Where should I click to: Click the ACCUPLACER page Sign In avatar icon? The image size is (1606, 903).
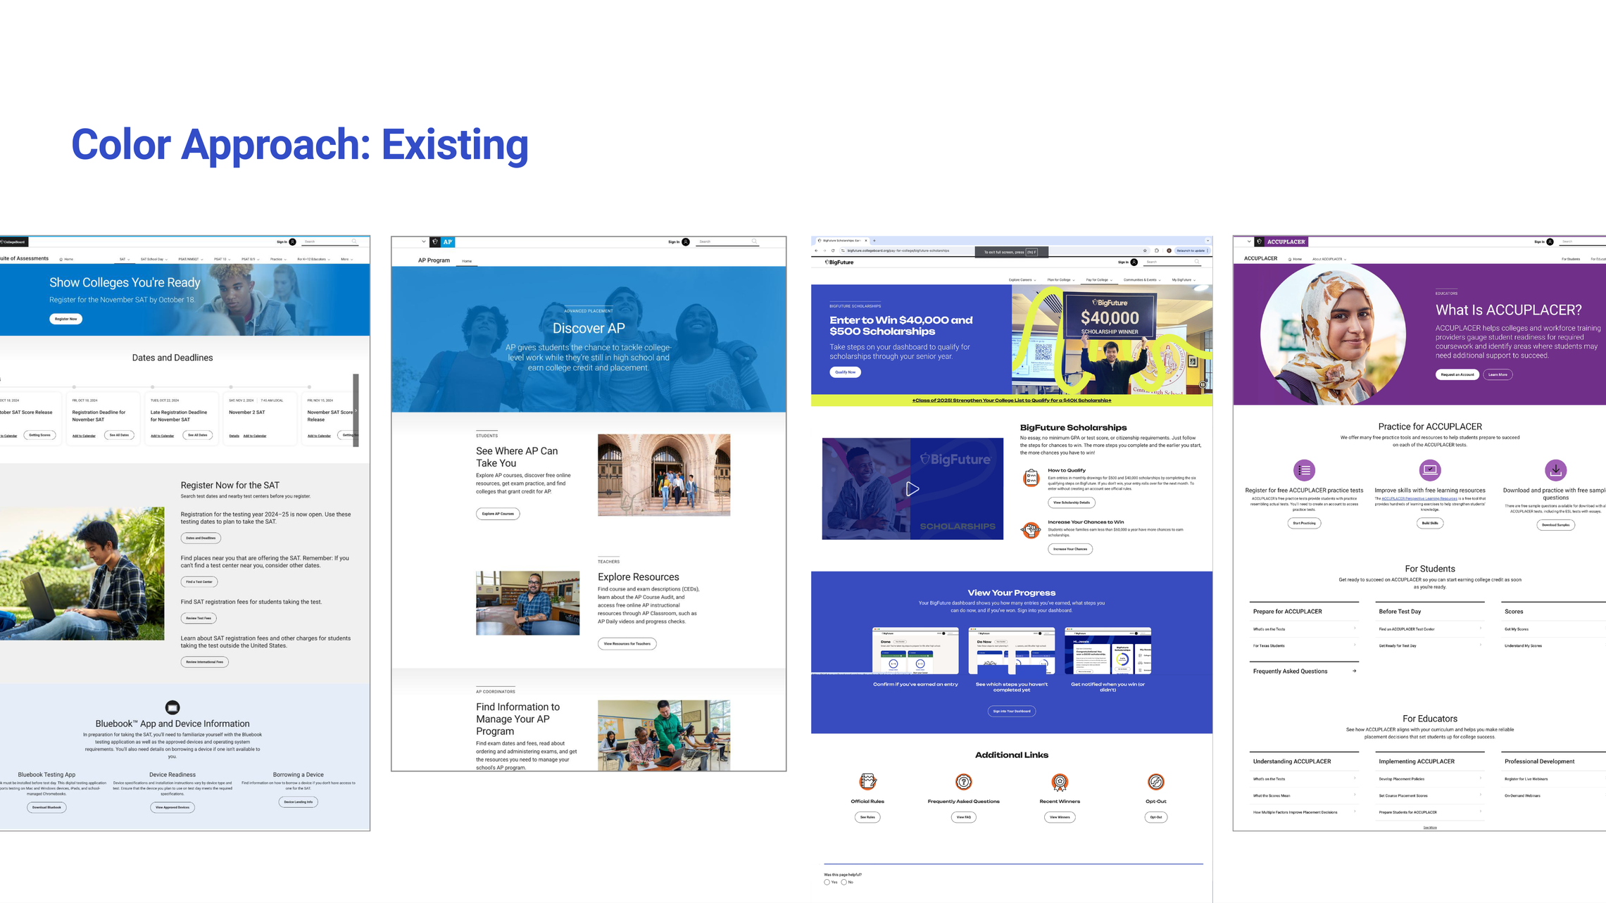point(1550,241)
